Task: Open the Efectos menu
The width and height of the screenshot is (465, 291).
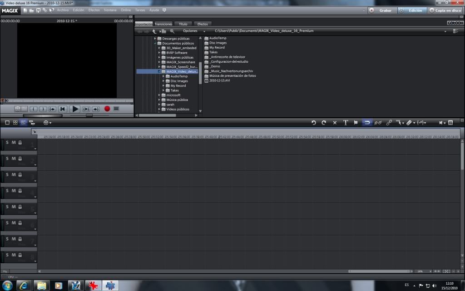Action: coord(94,10)
